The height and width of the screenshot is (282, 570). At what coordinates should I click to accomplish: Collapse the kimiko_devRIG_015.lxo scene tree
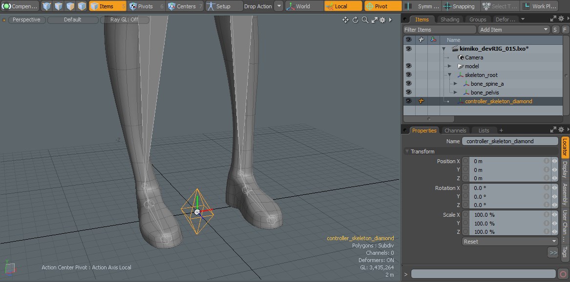pos(444,49)
